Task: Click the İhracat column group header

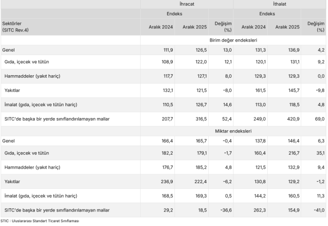Action: pyautogui.click(x=187, y=4)
